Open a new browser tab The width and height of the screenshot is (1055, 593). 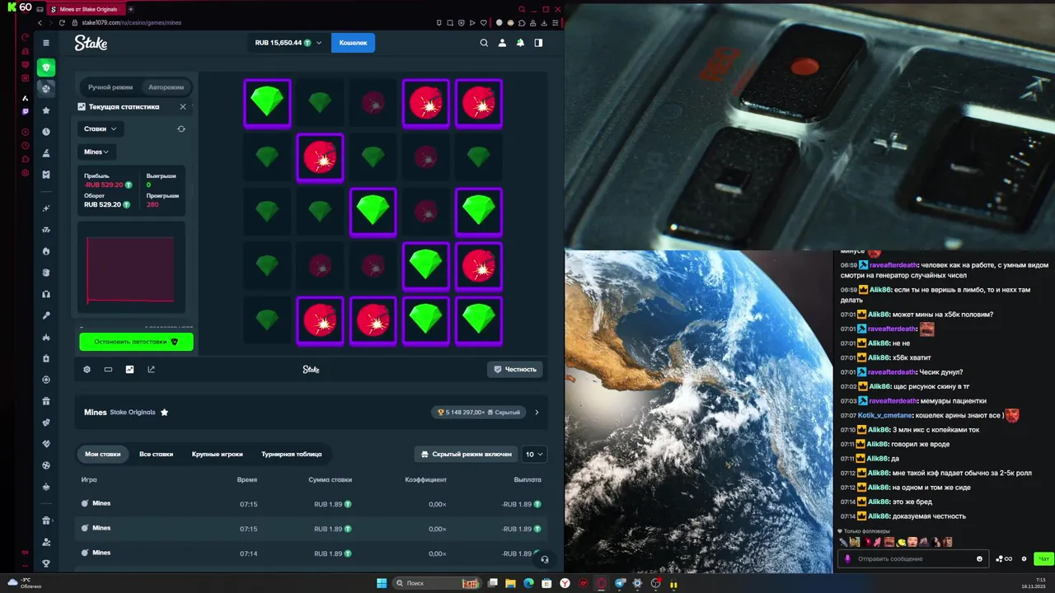130,9
